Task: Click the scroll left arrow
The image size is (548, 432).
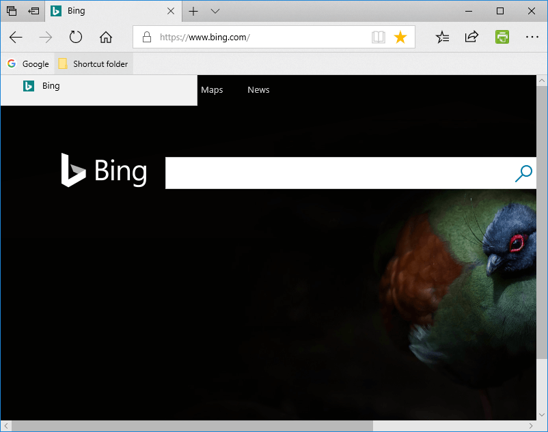Action: [x=6, y=426]
